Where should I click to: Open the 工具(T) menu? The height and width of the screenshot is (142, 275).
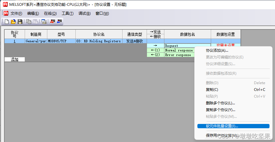click(68, 13)
